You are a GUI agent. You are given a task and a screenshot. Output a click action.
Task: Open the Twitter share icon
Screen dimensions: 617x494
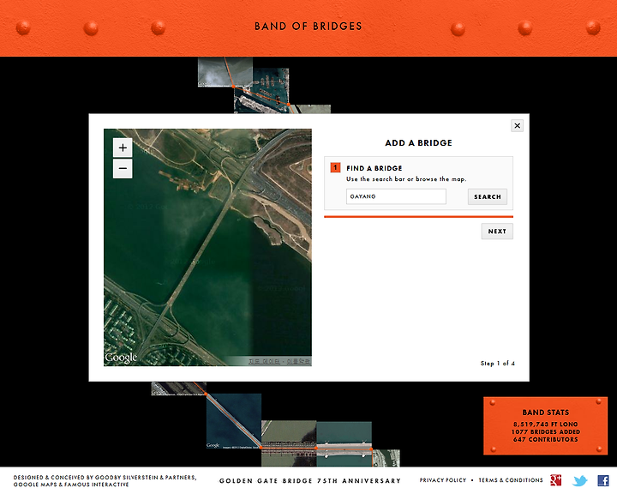pyautogui.click(x=579, y=480)
